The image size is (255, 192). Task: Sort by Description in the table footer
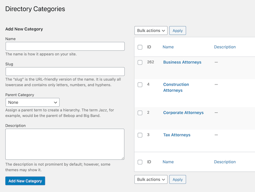pyautogui.click(x=225, y=162)
